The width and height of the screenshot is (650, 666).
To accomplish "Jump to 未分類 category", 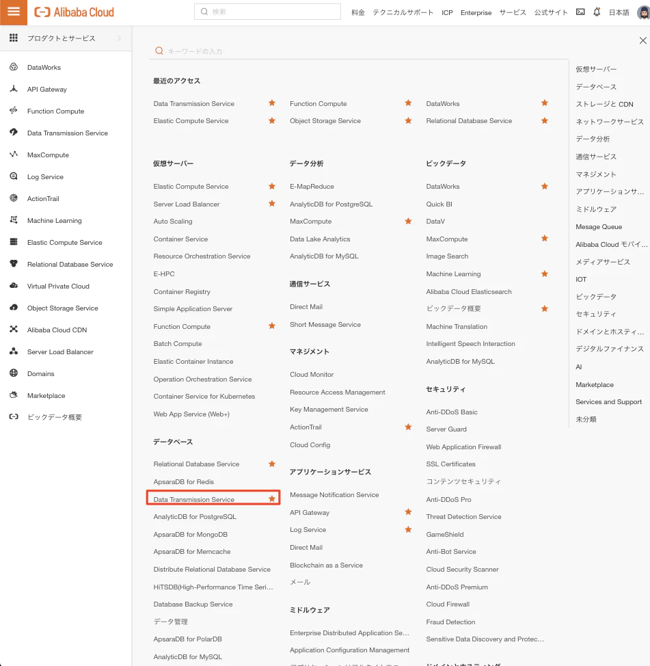I will coord(586,419).
